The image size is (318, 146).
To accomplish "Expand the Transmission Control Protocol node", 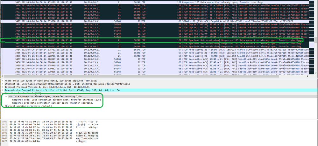I will [2, 91].
